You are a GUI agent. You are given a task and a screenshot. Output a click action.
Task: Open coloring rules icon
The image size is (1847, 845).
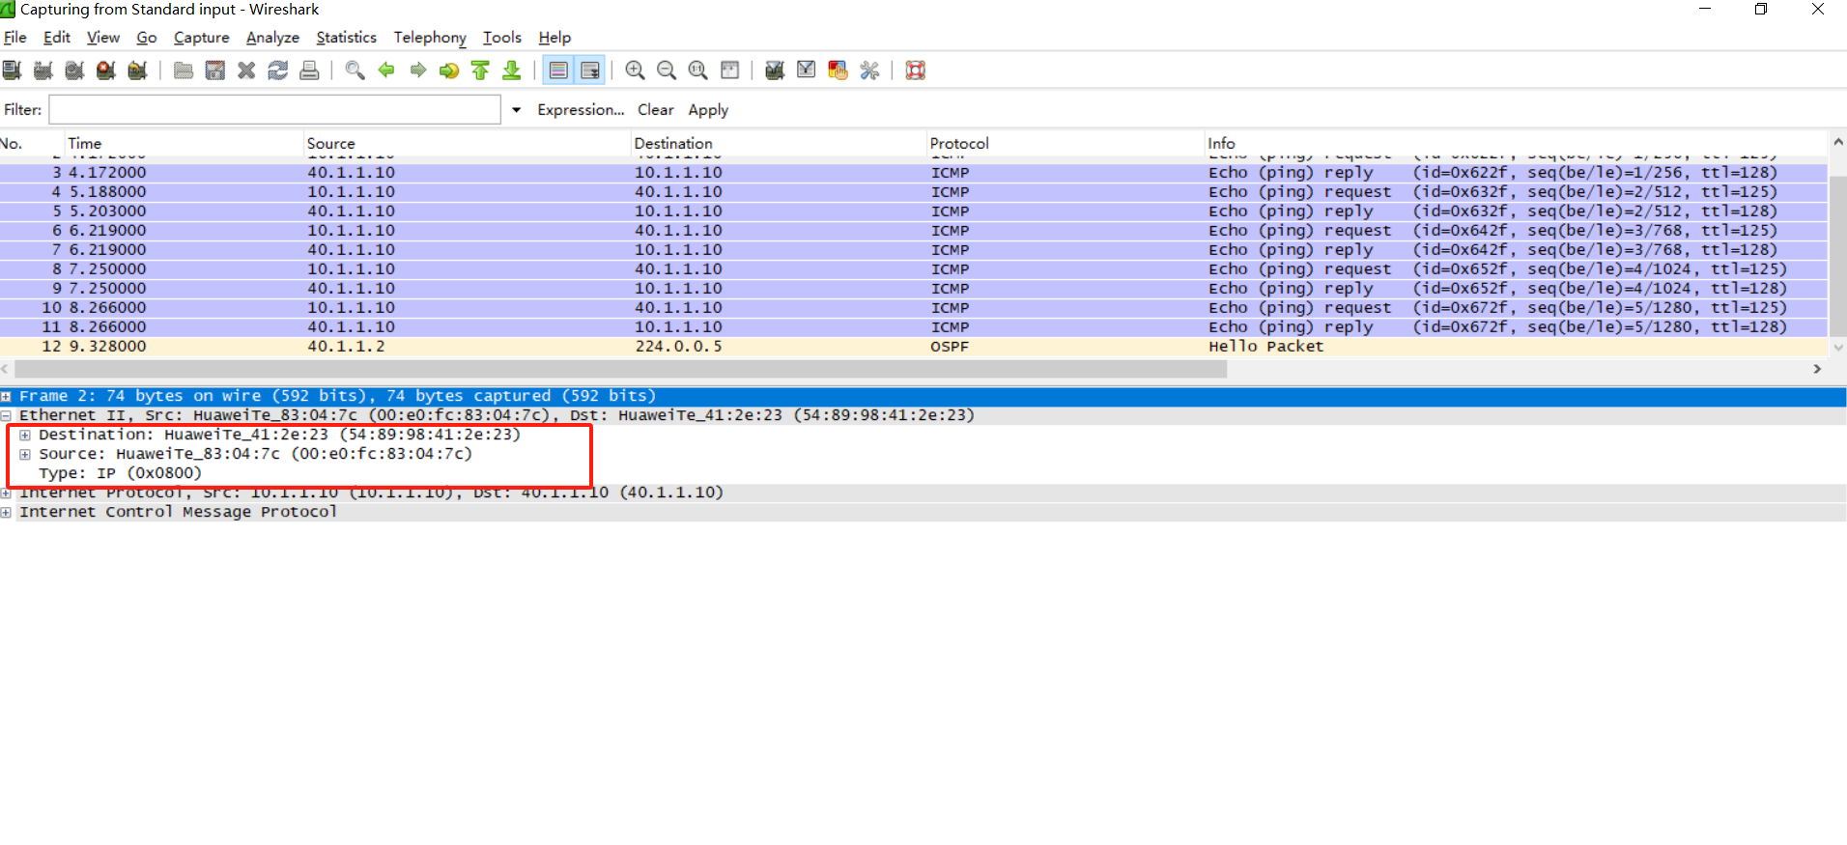tap(838, 70)
